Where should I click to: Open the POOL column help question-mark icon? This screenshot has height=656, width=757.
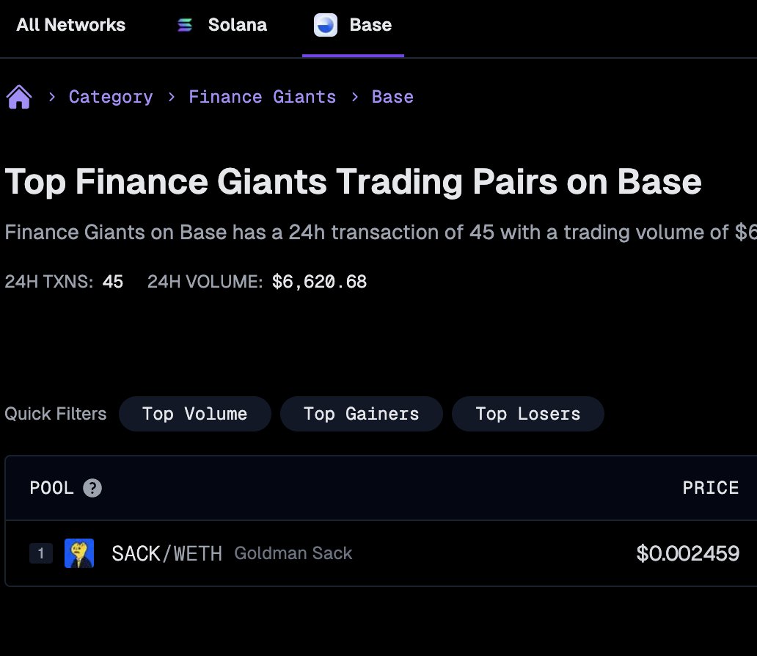(92, 487)
